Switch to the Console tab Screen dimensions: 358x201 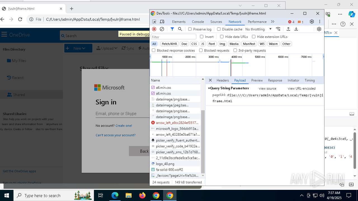[x=198, y=21]
